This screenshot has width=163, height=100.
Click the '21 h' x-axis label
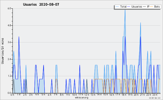coord(142,95)
